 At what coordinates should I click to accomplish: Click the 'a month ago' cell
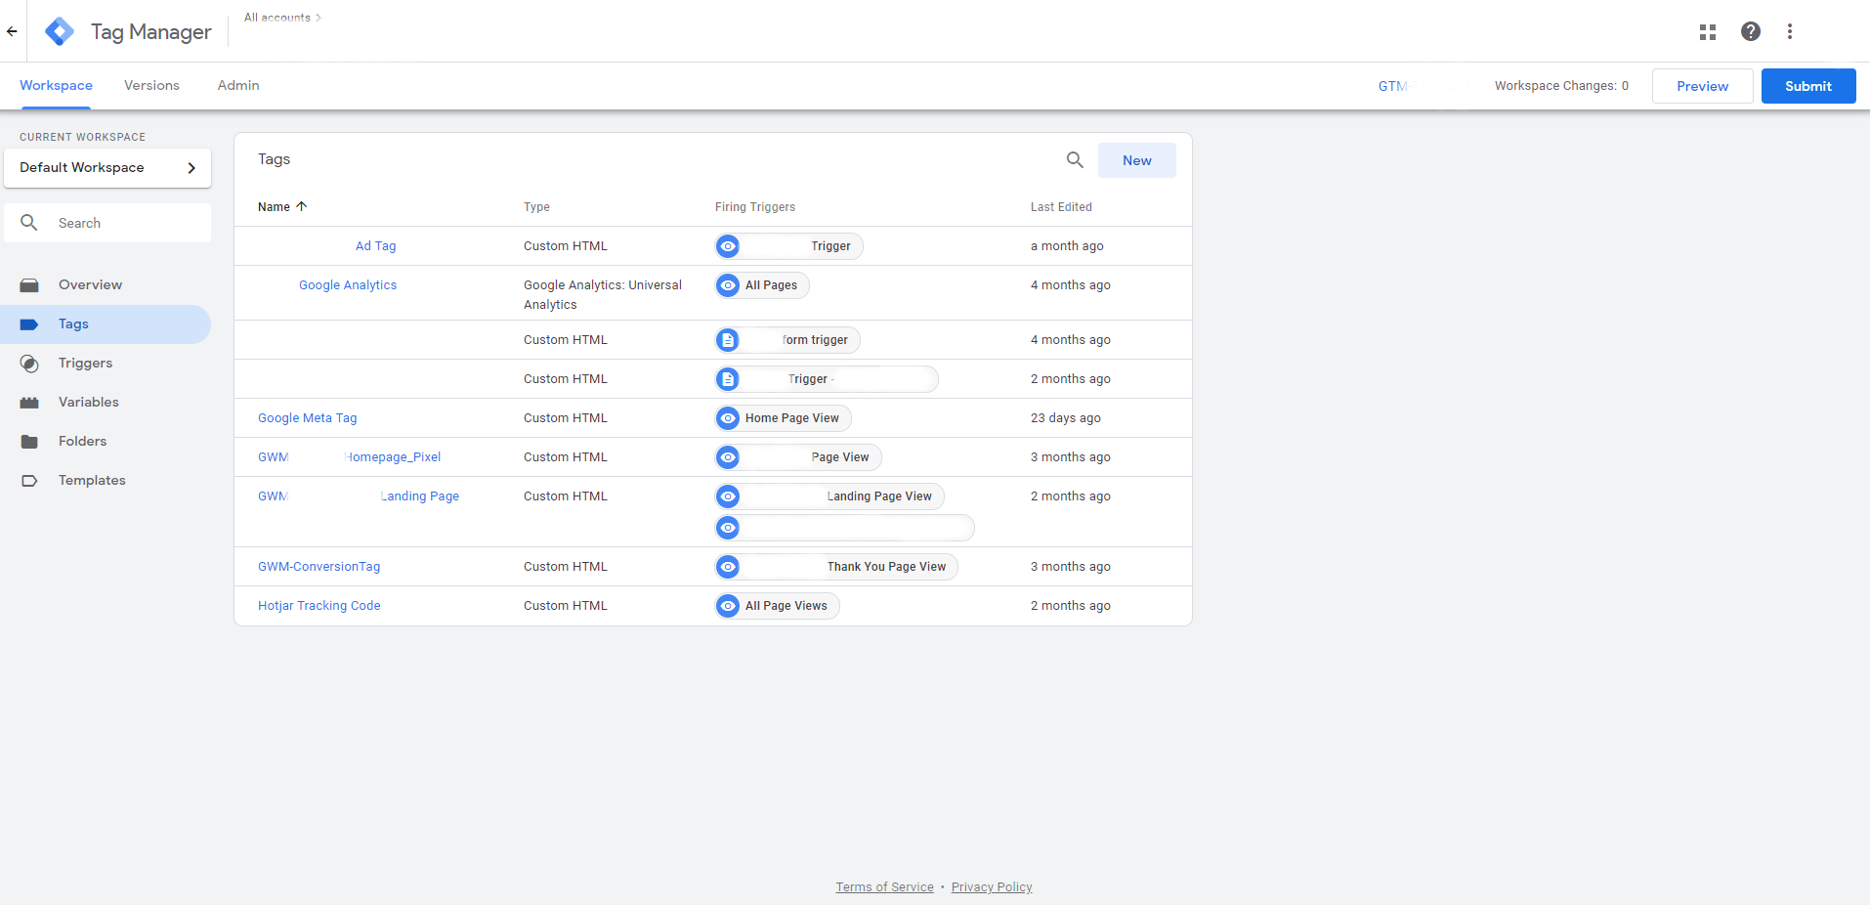(1067, 246)
